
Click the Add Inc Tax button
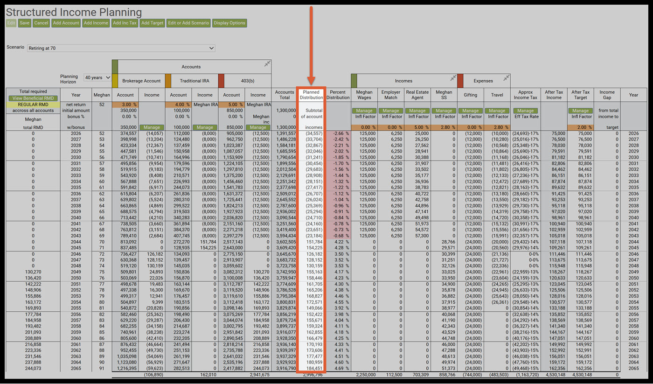point(125,23)
